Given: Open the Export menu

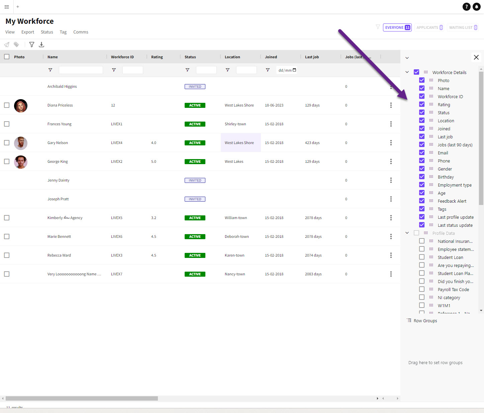Looking at the screenshot, I should (28, 32).
